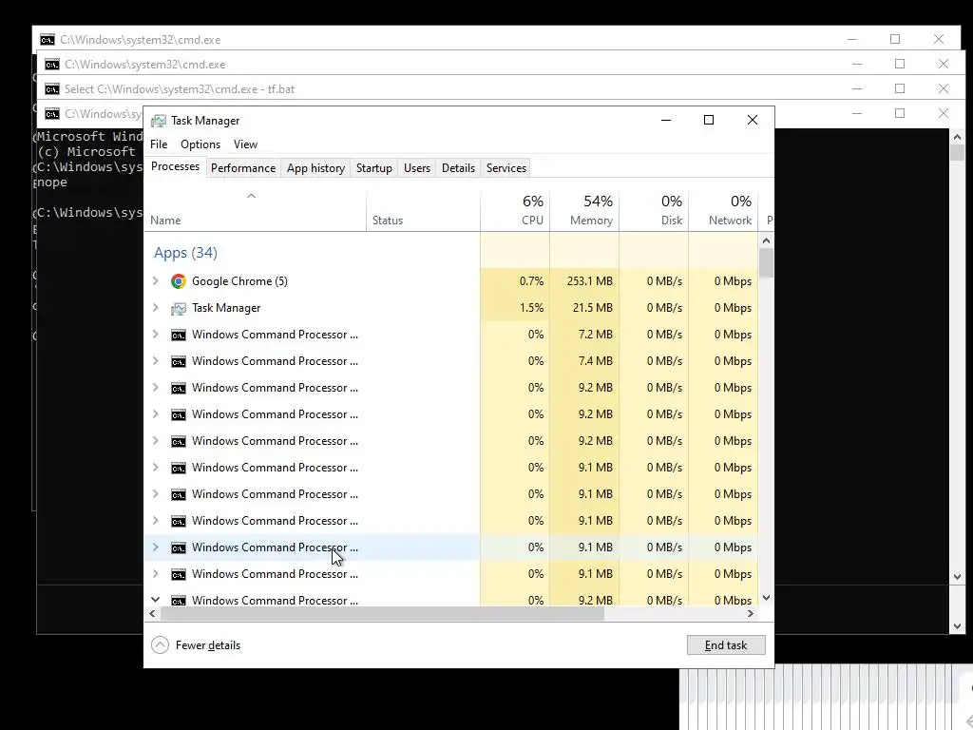This screenshot has width=973, height=730.
Task: Sort by the Status column header
Action: pos(423,211)
